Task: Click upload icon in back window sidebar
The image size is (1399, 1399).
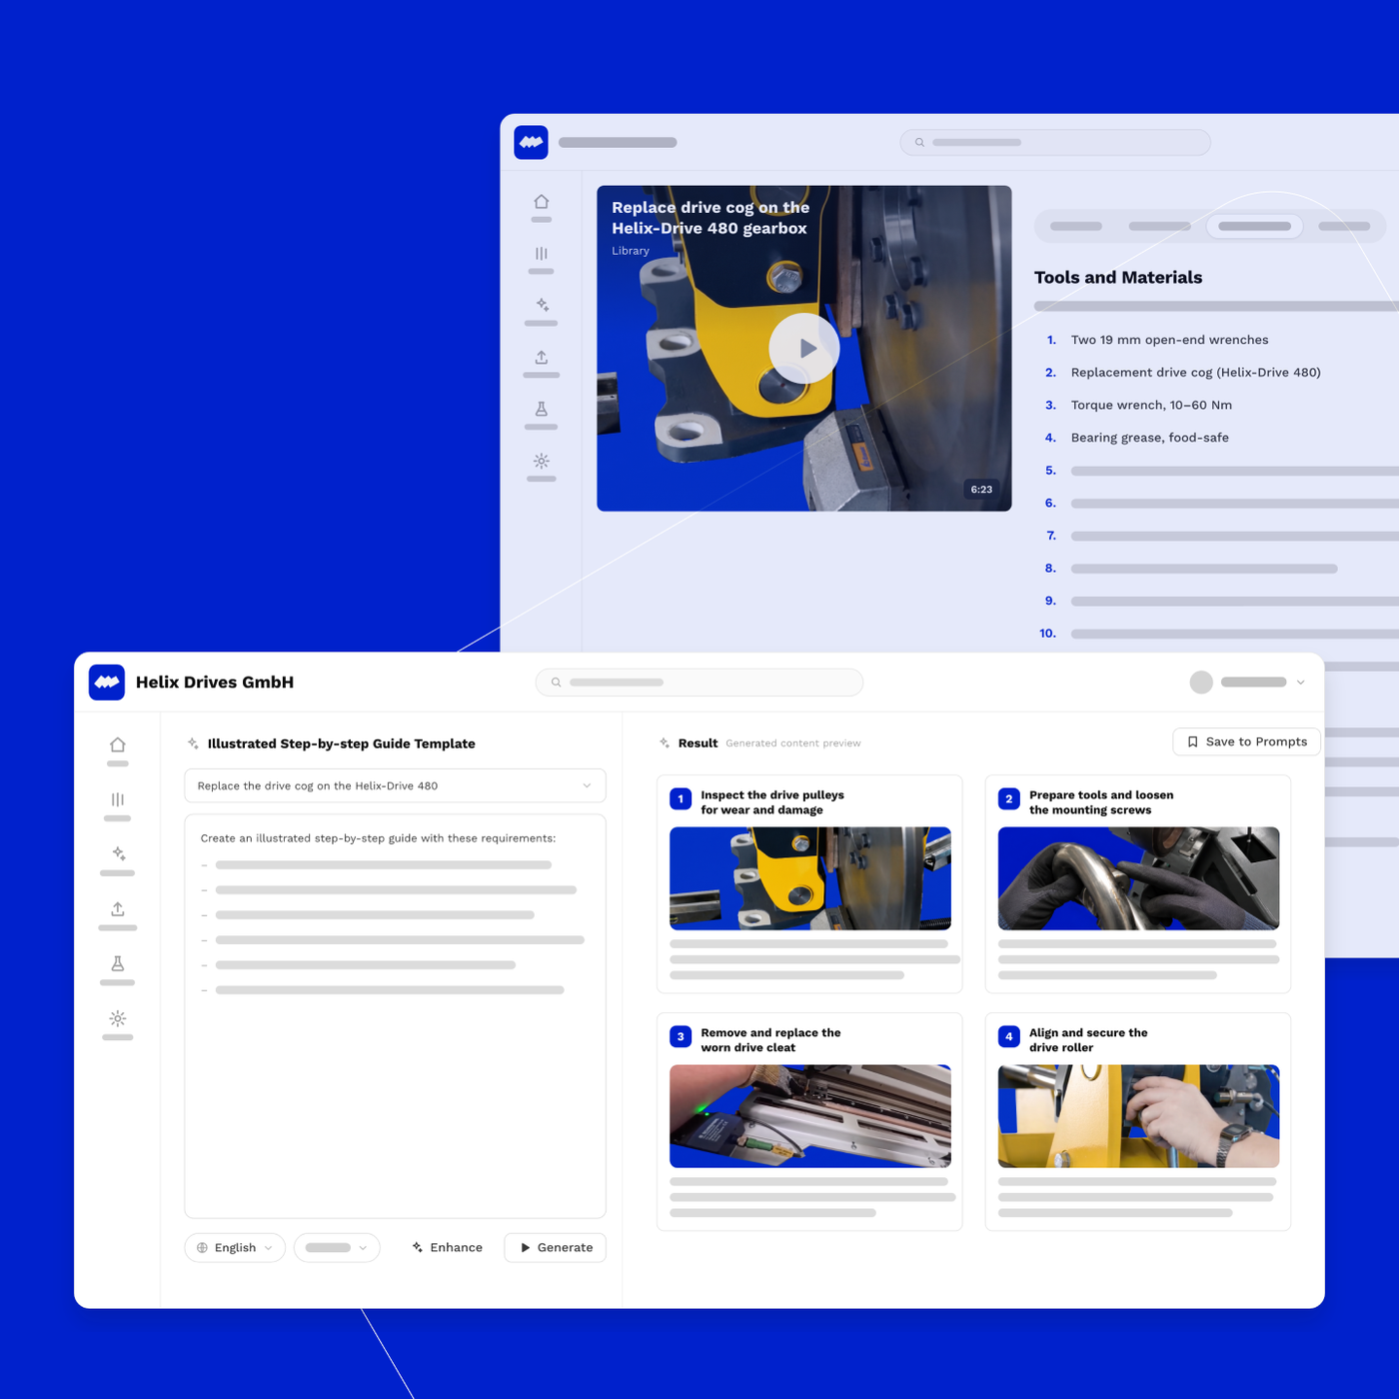Action: 542,357
